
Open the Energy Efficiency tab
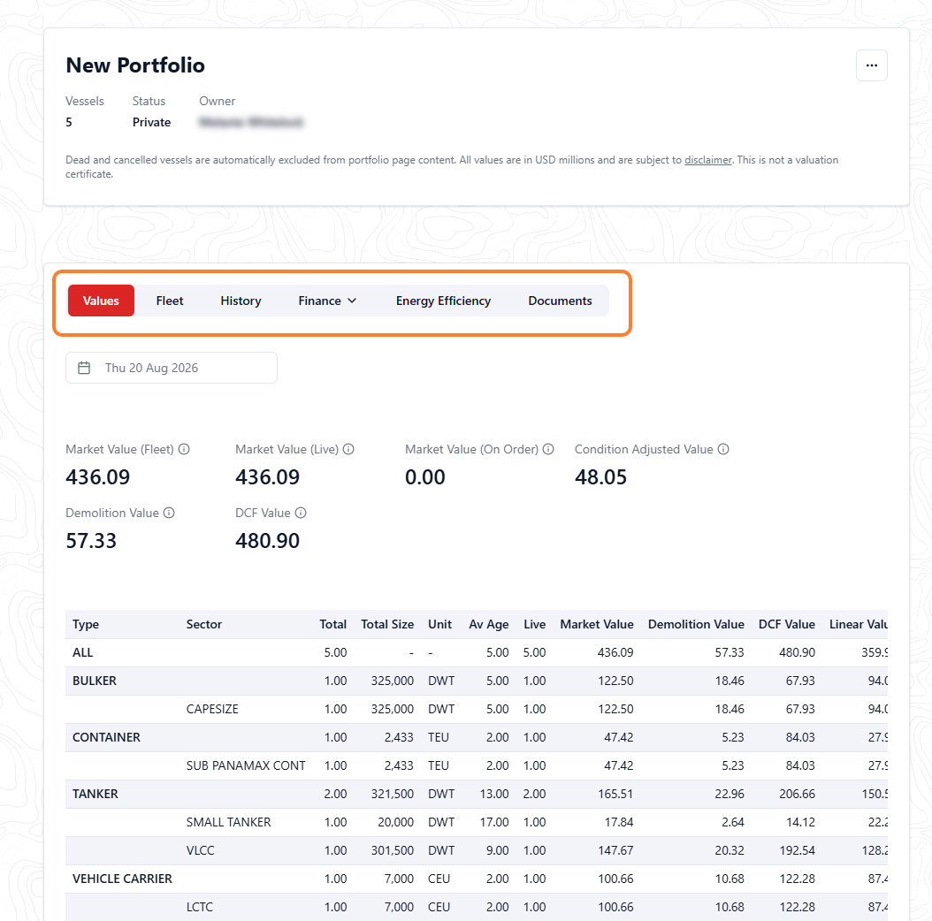(443, 301)
